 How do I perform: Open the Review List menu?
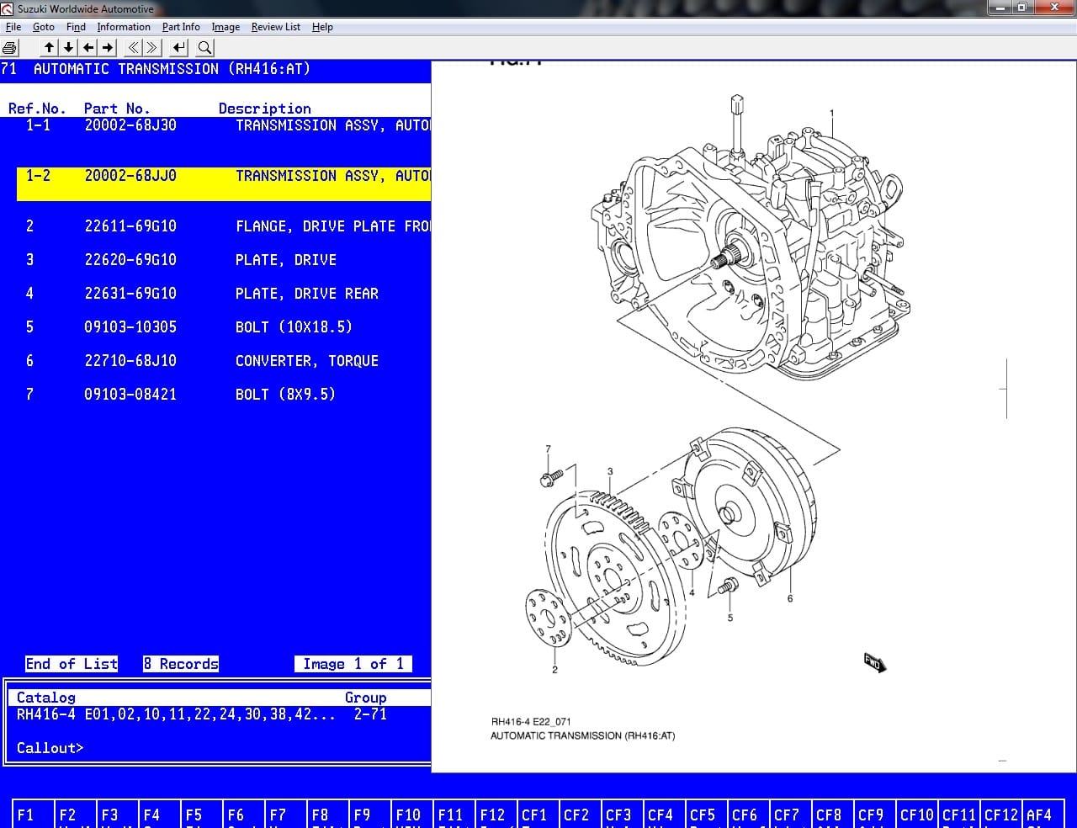pos(275,27)
